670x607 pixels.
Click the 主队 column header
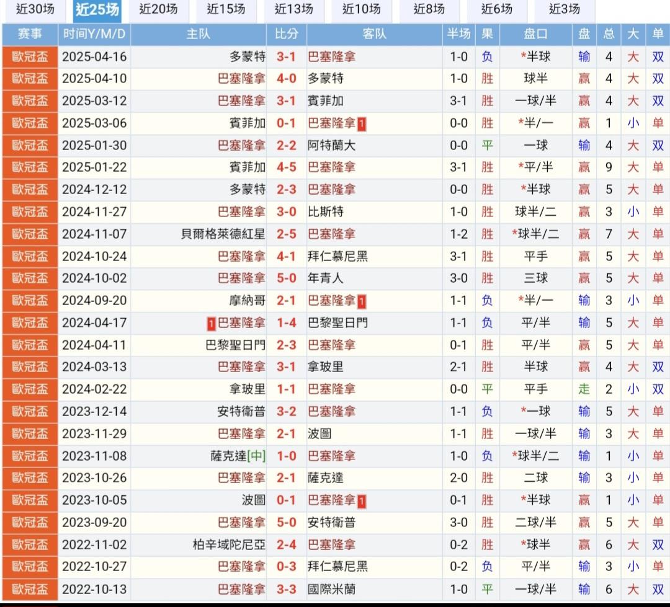199,34
